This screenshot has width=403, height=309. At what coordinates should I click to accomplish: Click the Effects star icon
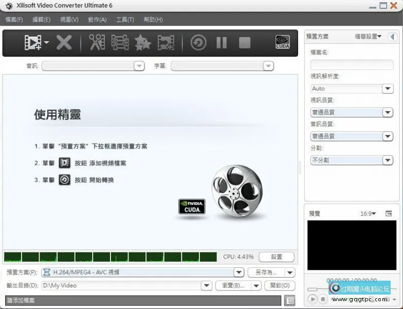click(x=142, y=43)
